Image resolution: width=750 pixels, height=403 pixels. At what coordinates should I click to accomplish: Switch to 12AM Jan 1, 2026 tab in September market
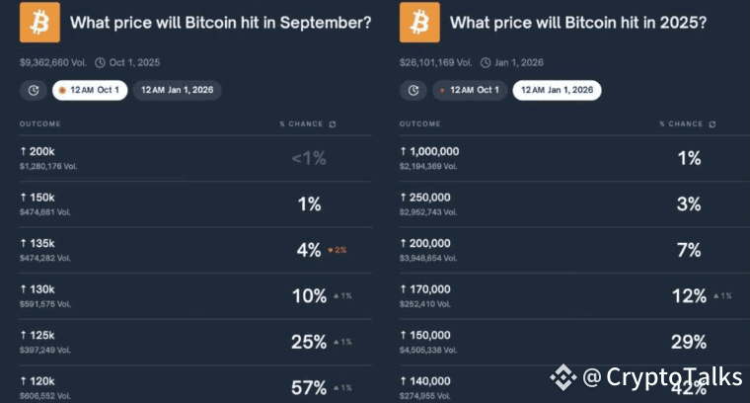pyautogui.click(x=178, y=90)
